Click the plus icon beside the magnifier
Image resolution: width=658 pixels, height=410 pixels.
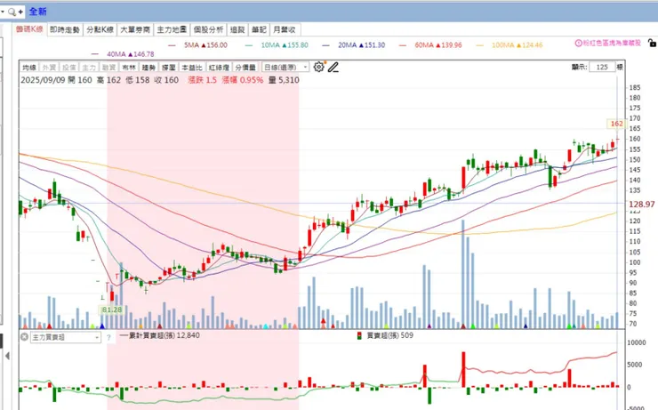(20, 12)
